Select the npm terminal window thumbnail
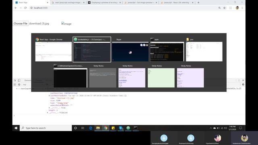Viewport: 258px width, 145px height. 167,50
